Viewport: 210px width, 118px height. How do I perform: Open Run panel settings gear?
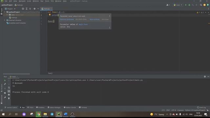pos(205,76)
